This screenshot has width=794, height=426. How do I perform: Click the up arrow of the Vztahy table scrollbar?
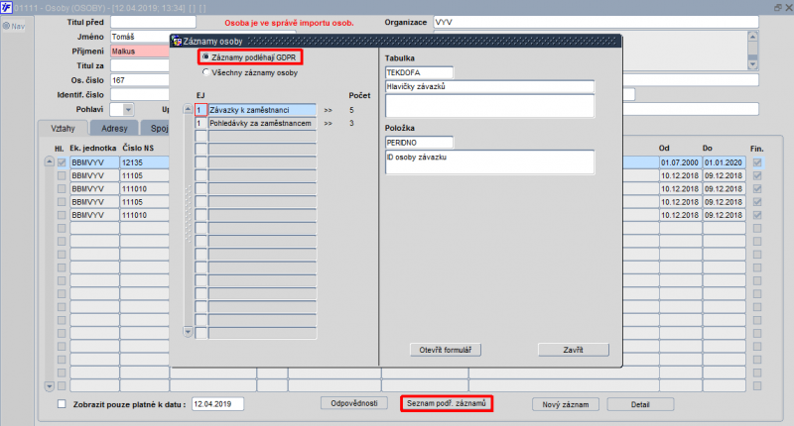tap(49, 161)
